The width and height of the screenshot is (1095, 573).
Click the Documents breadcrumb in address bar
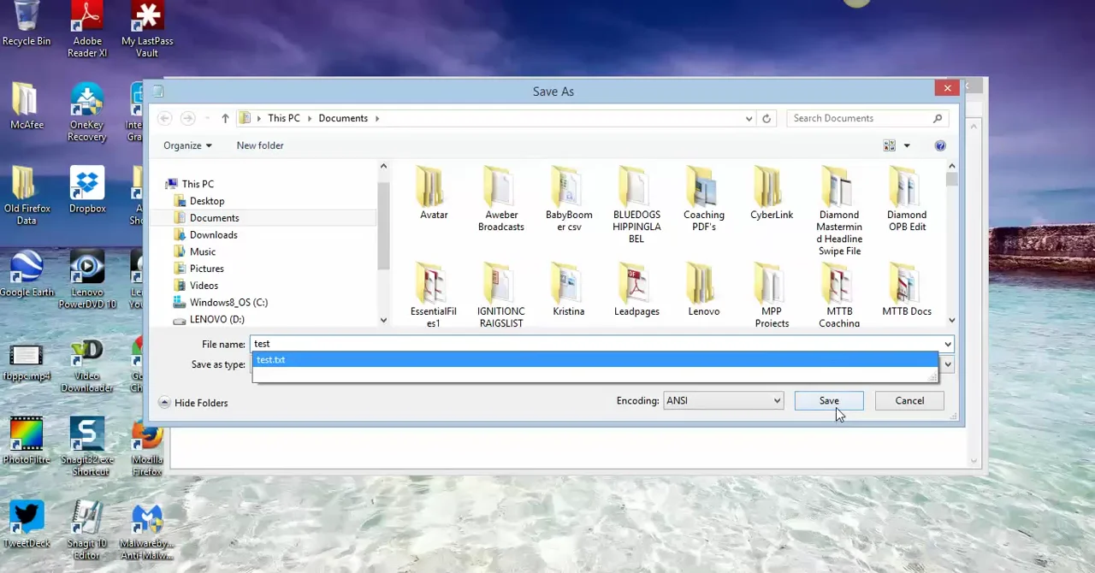[343, 118]
